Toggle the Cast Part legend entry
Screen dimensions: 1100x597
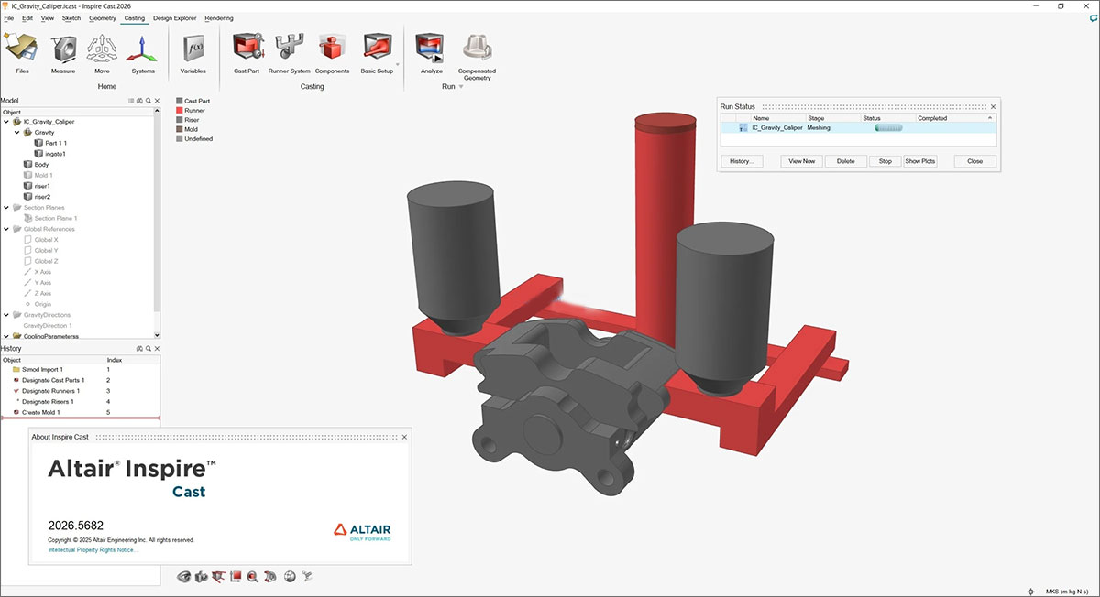pyautogui.click(x=180, y=101)
